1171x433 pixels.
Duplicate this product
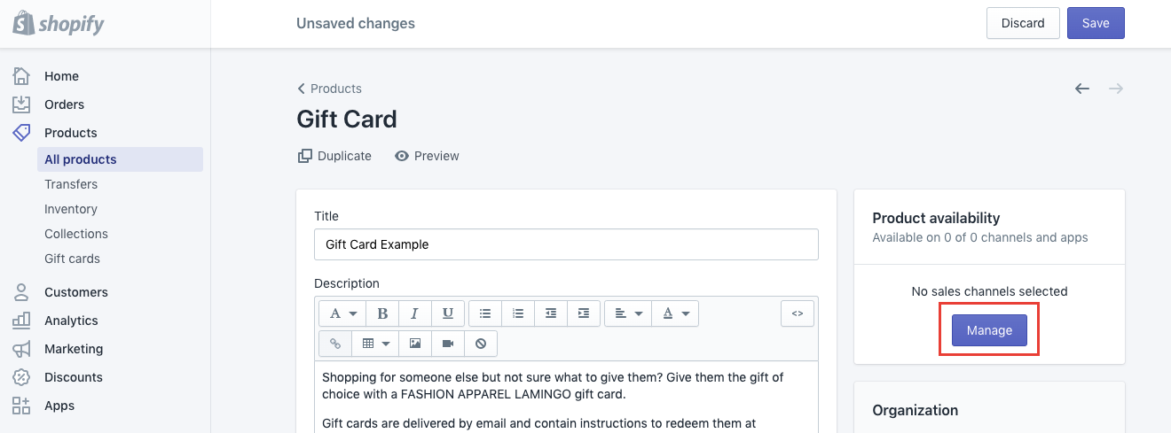pyautogui.click(x=334, y=156)
